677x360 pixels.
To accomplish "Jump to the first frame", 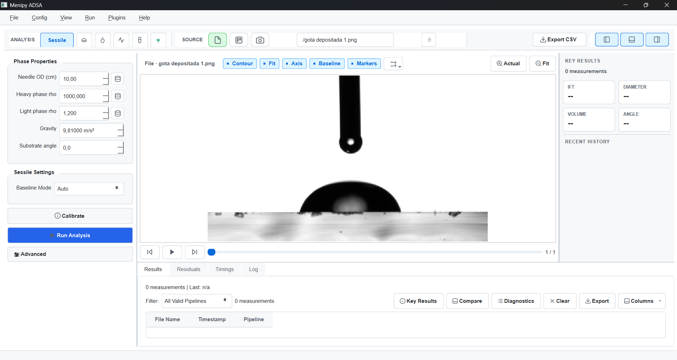I will click(150, 252).
